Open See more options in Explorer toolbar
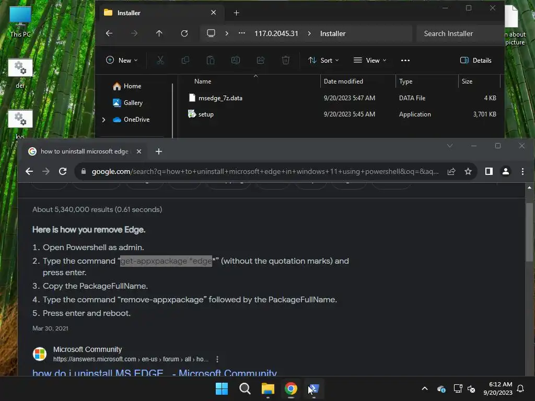 tap(405, 61)
